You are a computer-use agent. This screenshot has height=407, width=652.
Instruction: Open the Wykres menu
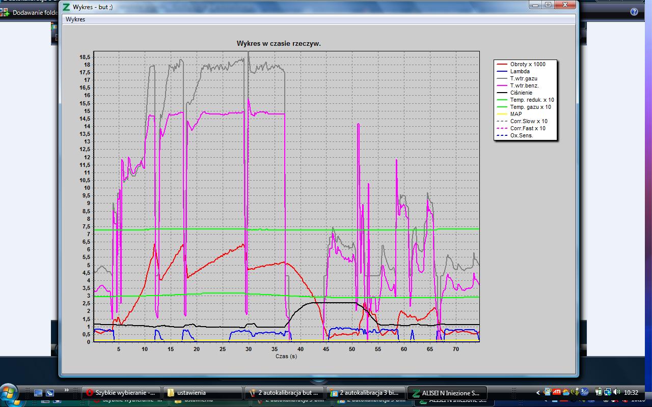pyautogui.click(x=75, y=19)
